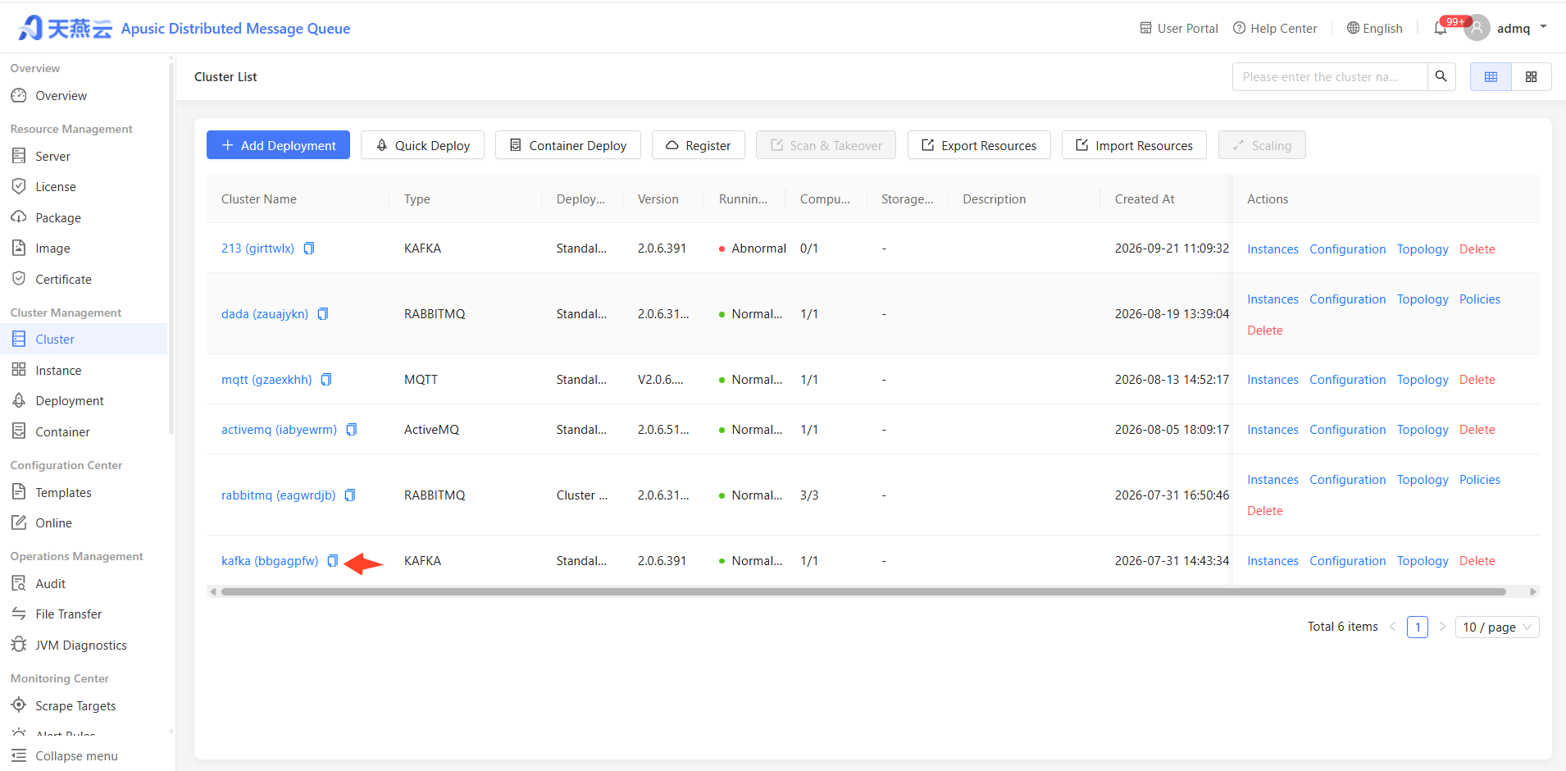Click Export Resources
Viewport: 1566px width, 771px height.
[x=979, y=145]
